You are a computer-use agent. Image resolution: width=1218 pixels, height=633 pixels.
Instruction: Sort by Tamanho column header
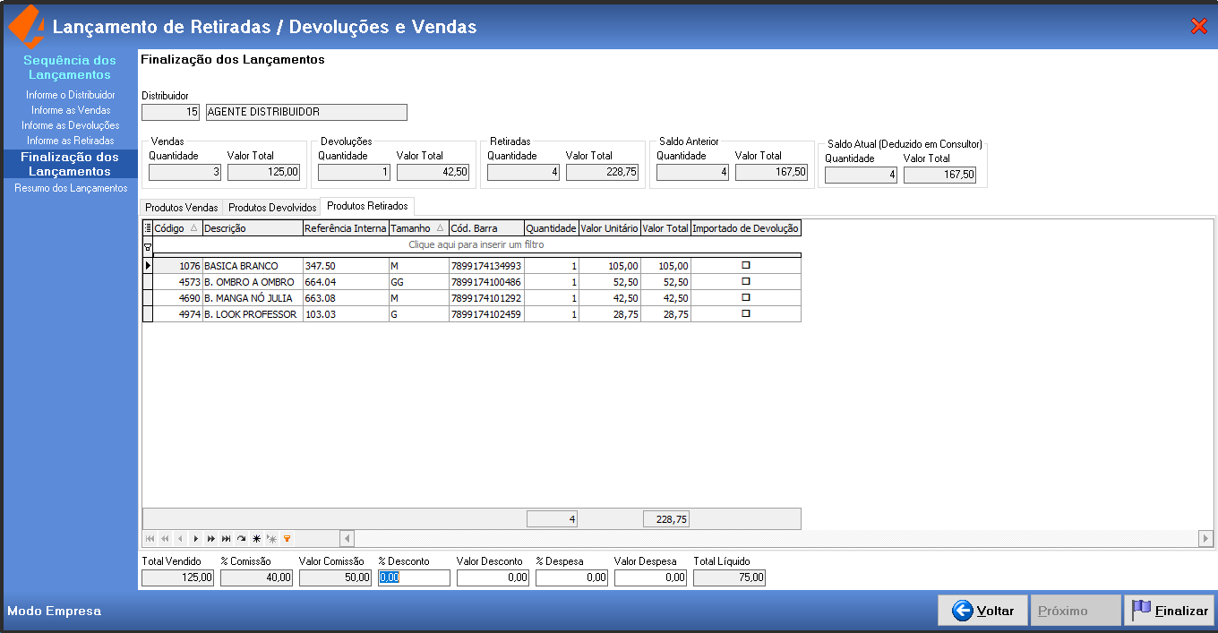[418, 228]
